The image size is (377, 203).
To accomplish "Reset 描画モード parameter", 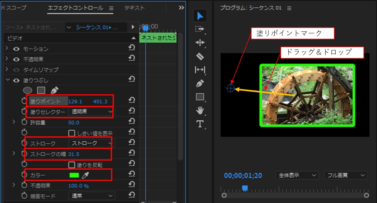I will coord(132,195).
